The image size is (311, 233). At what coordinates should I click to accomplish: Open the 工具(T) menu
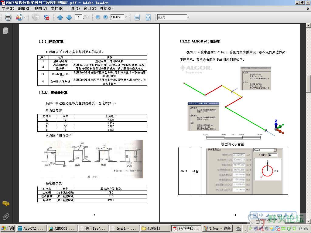click(73, 8)
